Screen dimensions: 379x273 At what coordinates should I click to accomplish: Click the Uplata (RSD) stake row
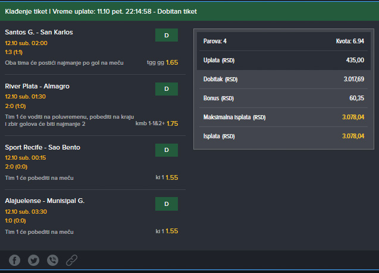click(x=284, y=61)
